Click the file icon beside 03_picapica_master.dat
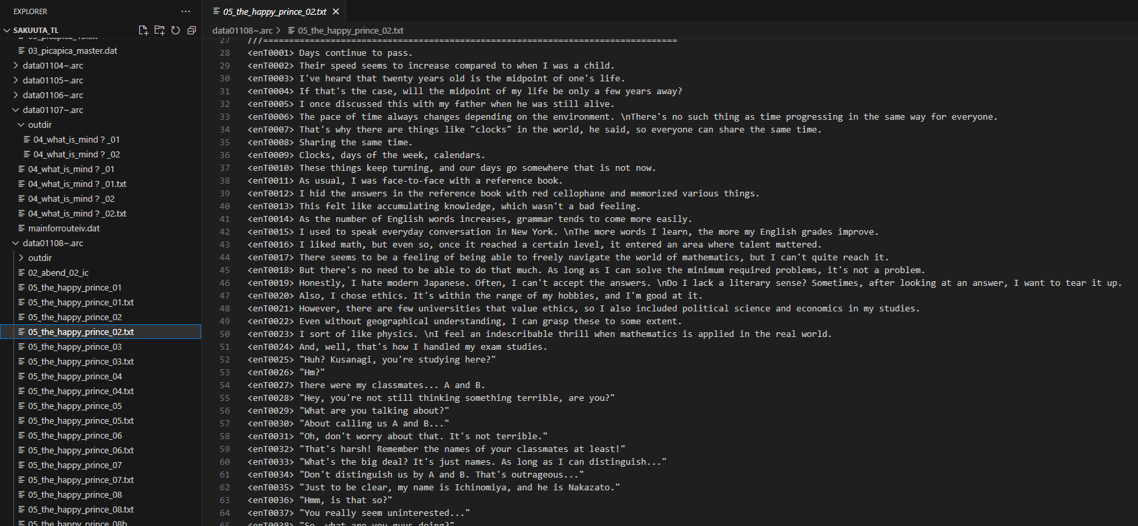1138x526 pixels. tap(22, 50)
